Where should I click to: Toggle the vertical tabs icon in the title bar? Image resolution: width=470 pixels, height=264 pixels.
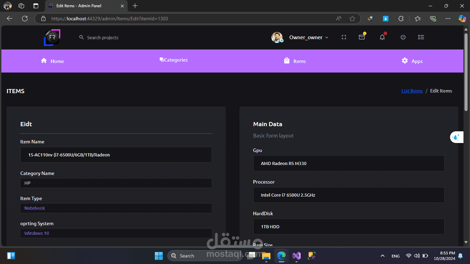click(36, 6)
